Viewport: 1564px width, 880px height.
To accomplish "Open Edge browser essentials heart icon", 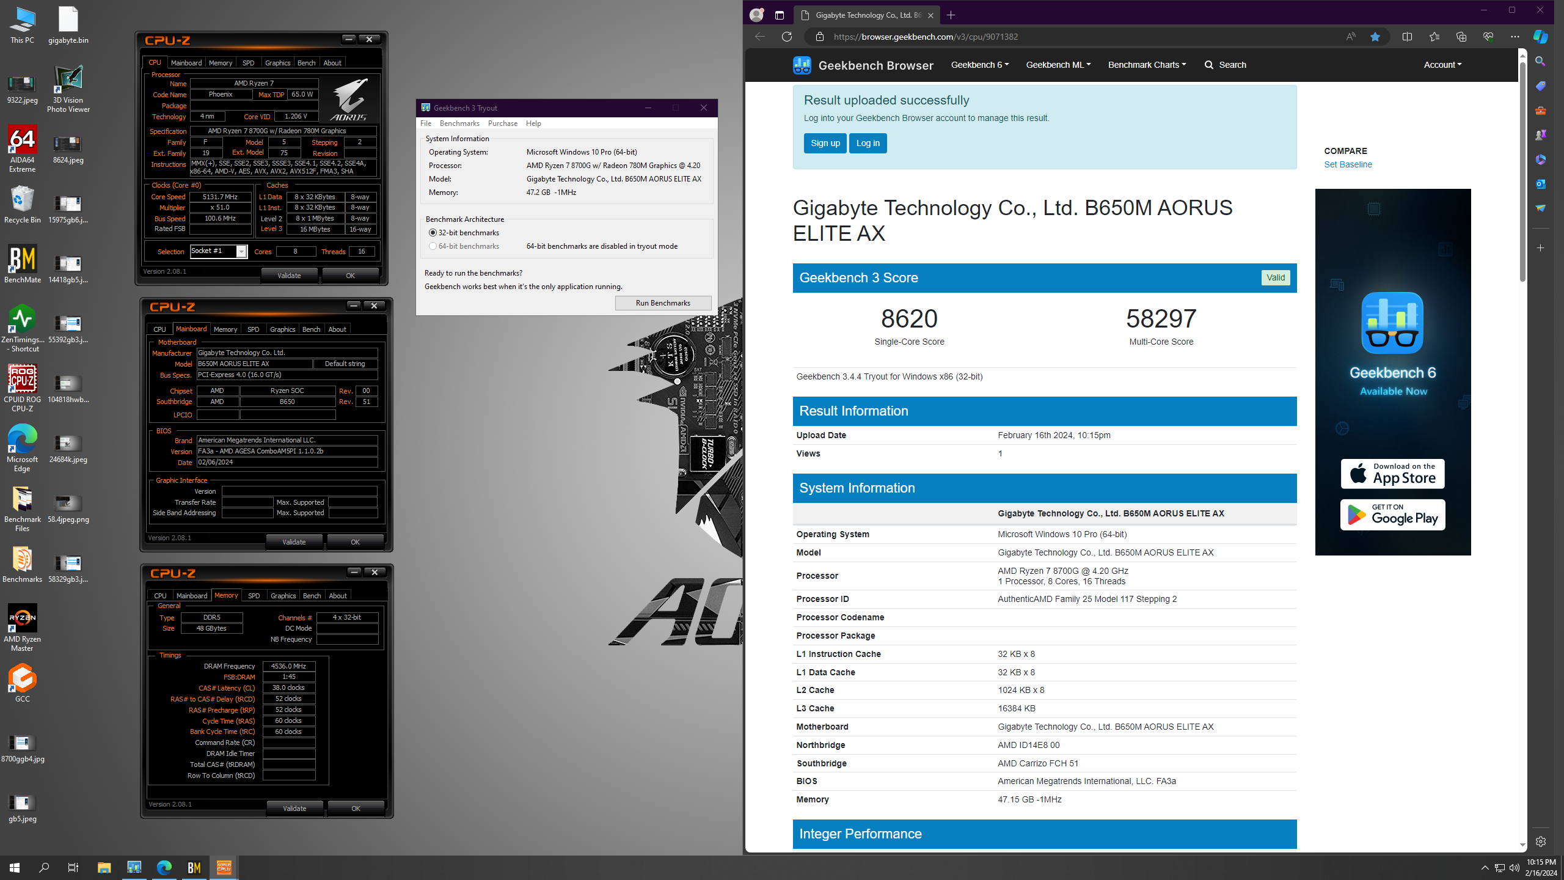I will 1488,37.
